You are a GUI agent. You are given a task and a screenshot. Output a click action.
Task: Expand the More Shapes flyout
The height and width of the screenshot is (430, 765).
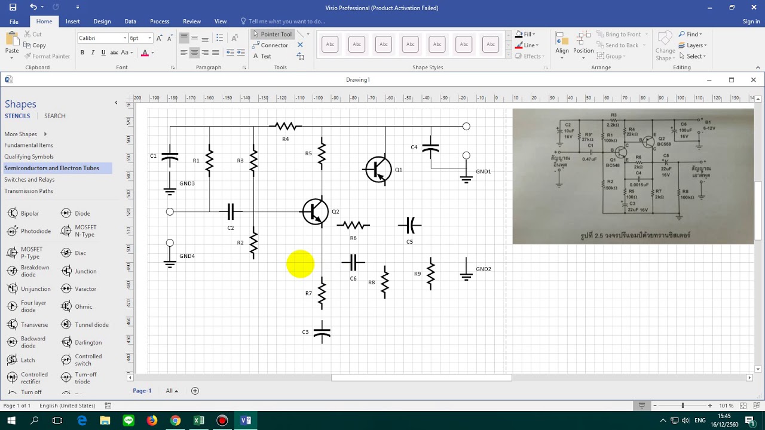[x=26, y=134]
